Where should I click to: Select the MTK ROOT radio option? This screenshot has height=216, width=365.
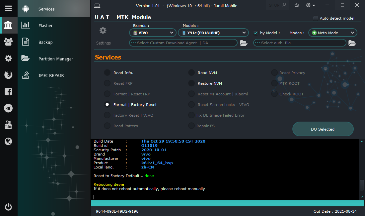[274, 83]
